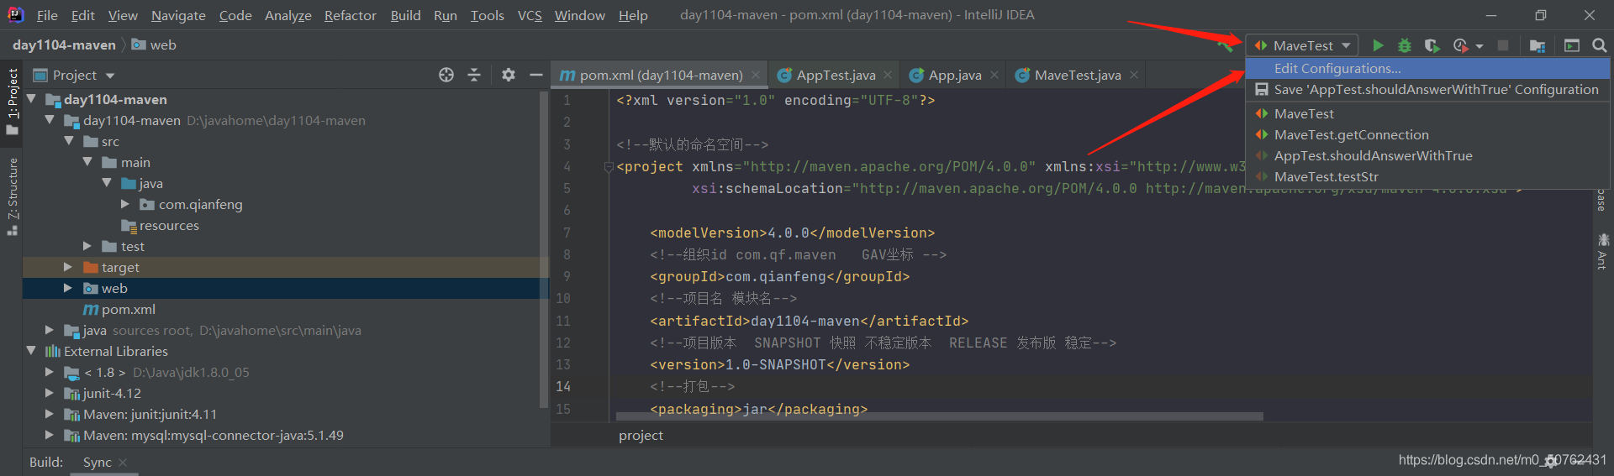Click the Stop square button in toolbar
The width and height of the screenshot is (1614, 476).
1503,45
